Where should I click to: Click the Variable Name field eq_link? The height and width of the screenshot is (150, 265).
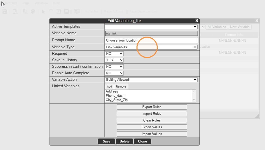[151, 33]
